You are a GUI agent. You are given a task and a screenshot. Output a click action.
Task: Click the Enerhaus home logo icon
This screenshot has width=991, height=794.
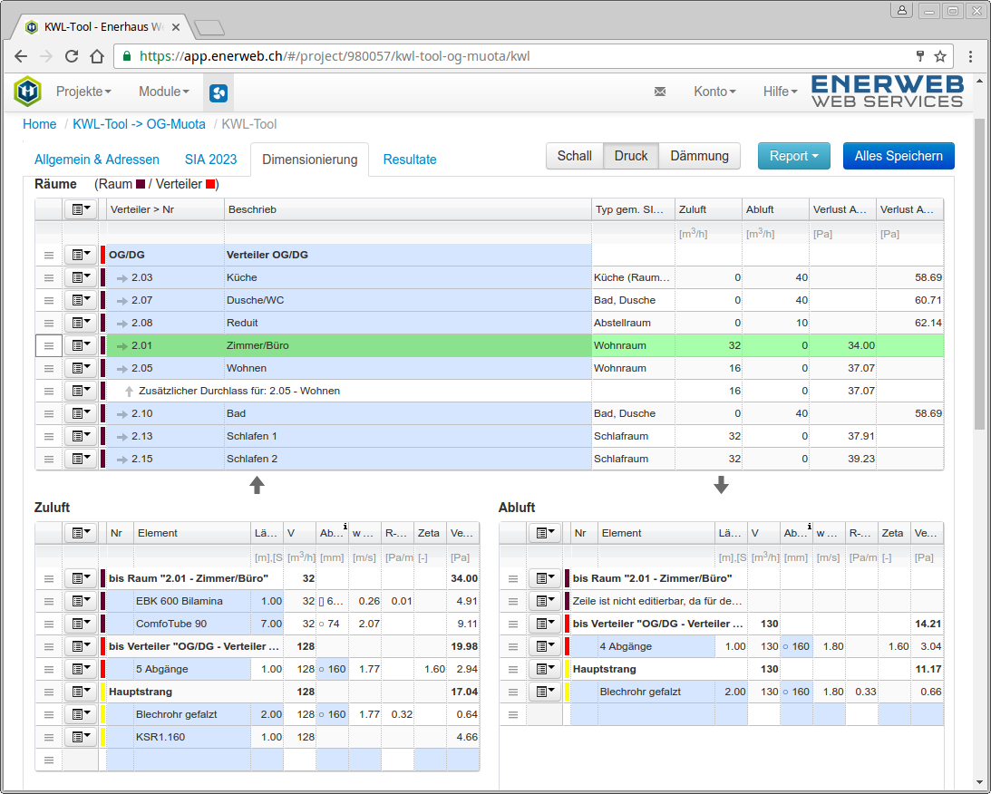click(x=28, y=92)
